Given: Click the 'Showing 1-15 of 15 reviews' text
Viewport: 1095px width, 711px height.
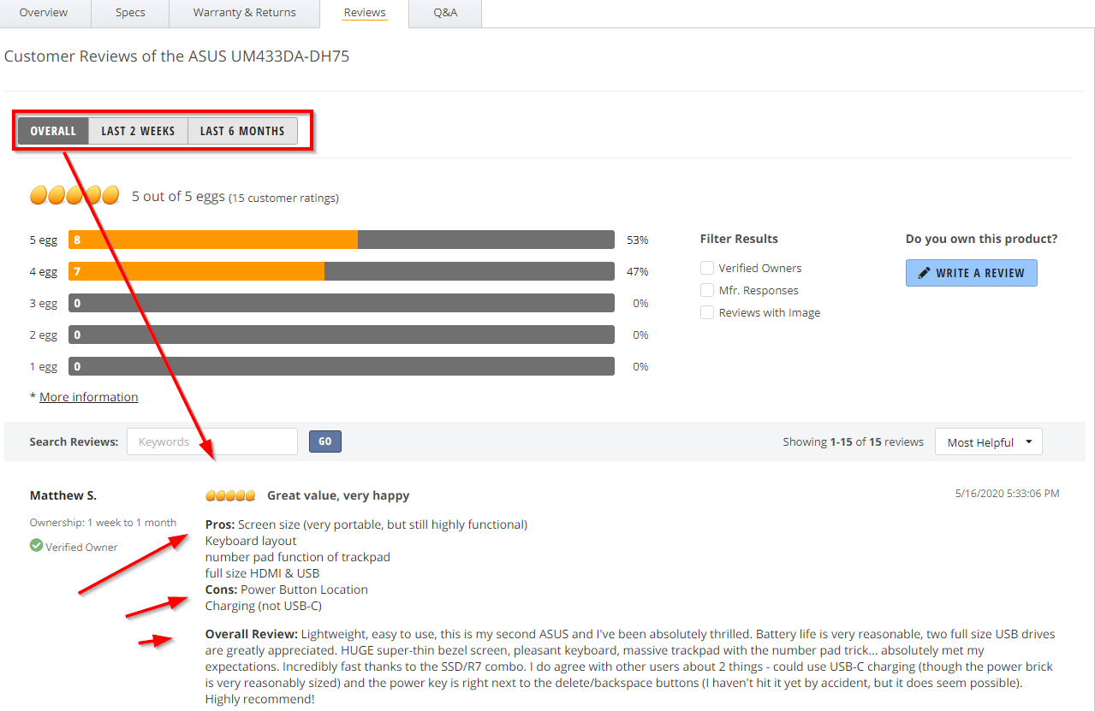Looking at the screenshot, I should coord(853,442).
